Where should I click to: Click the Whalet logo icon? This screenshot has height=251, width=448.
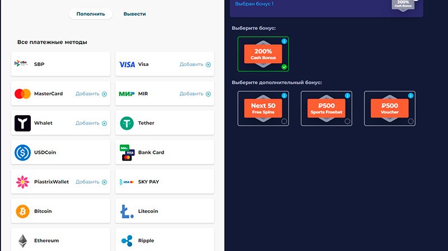pyautogui.click(x=22, y=123)
